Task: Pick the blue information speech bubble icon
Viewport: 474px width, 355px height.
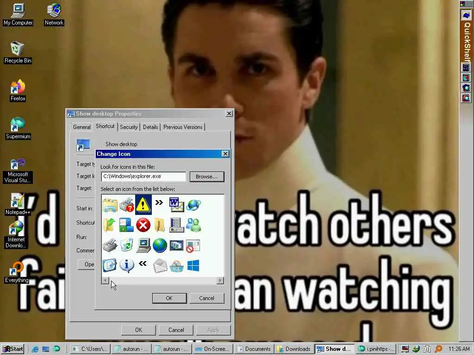Action: click(x=127, y=266)
